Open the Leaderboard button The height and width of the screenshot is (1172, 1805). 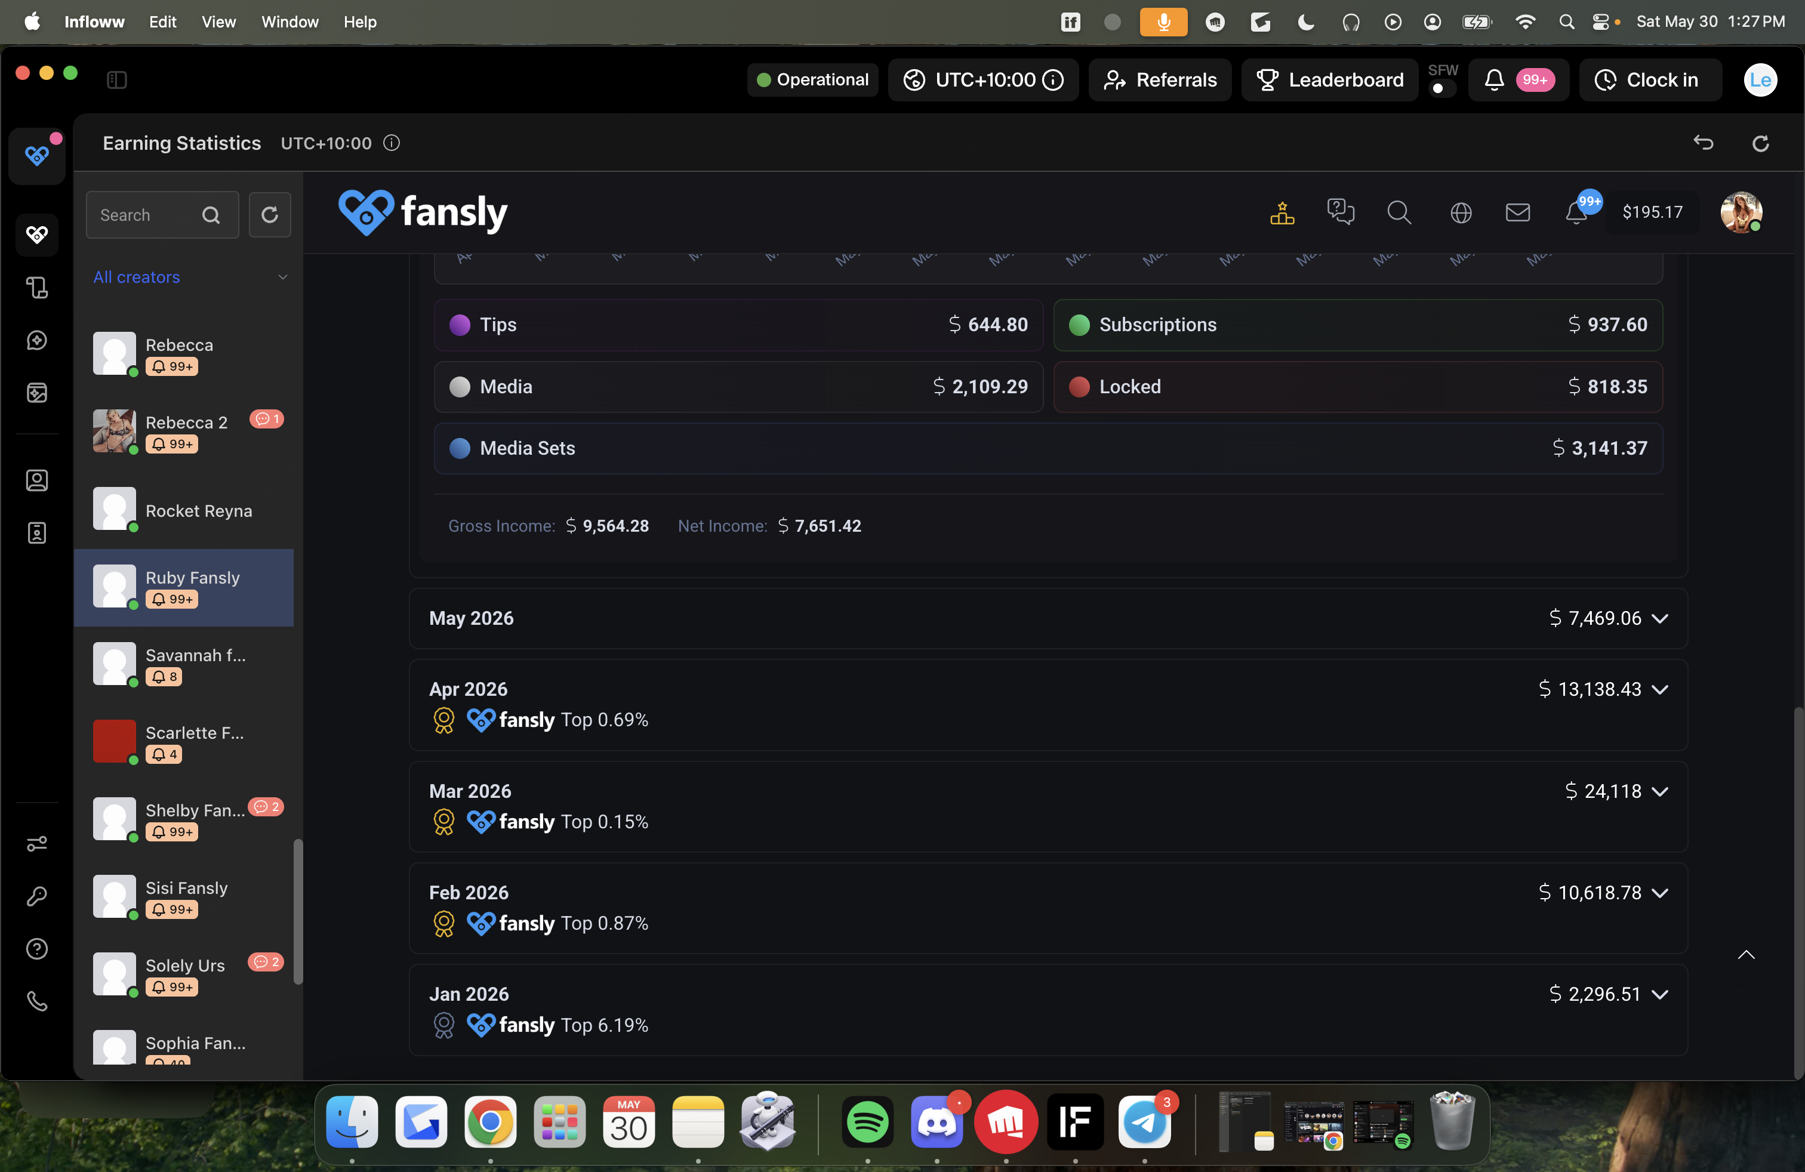(x=1329, y=79)
